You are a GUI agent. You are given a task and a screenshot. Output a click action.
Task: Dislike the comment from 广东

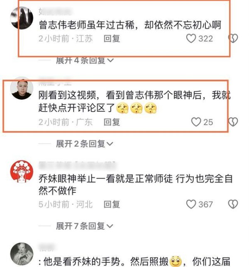[x=233, y=122]
